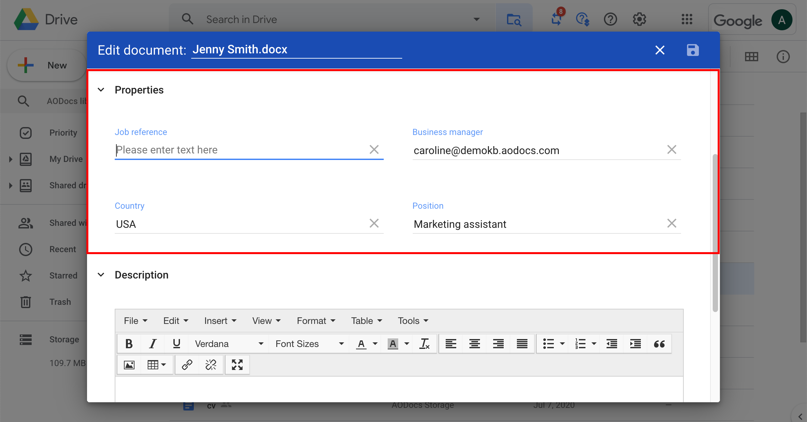Open the editor View menu

click(266, 321)
